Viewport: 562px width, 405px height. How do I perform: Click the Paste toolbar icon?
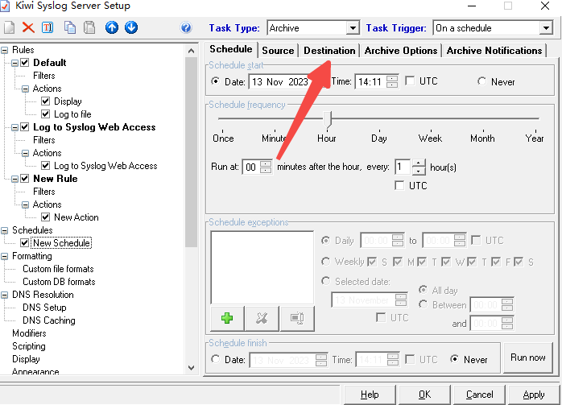89,27
